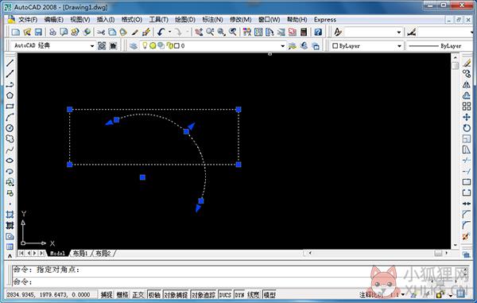477x303 pixels.
Task: Open the 文件(F) menu
Action: 28,19
